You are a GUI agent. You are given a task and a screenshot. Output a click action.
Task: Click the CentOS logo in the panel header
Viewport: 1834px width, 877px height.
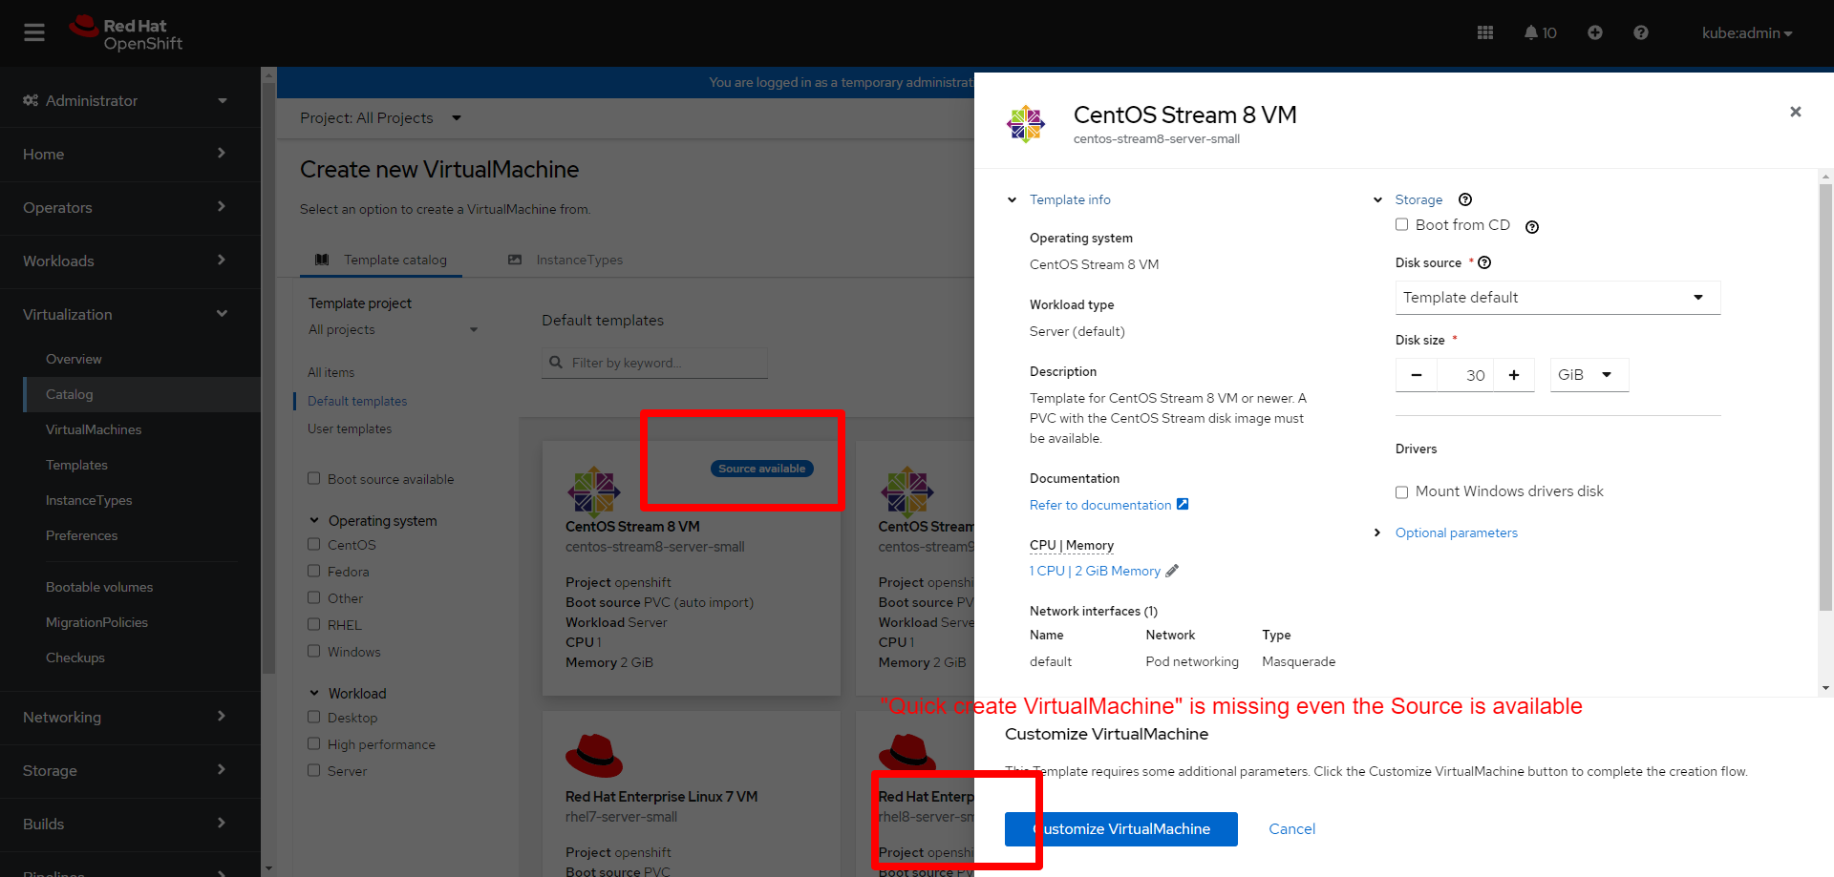1026,124
